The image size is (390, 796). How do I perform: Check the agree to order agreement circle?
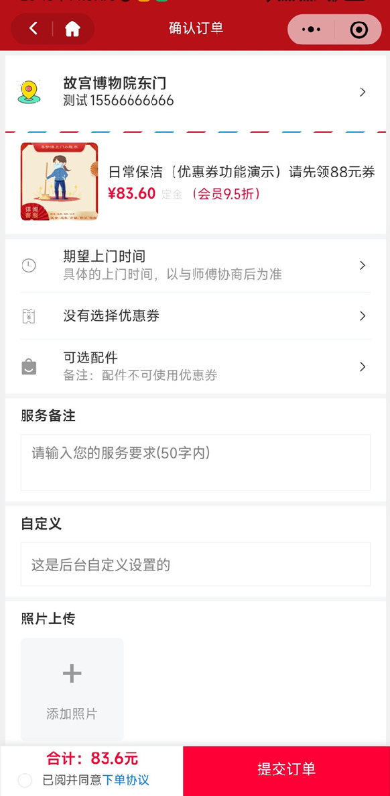(25, 781)
